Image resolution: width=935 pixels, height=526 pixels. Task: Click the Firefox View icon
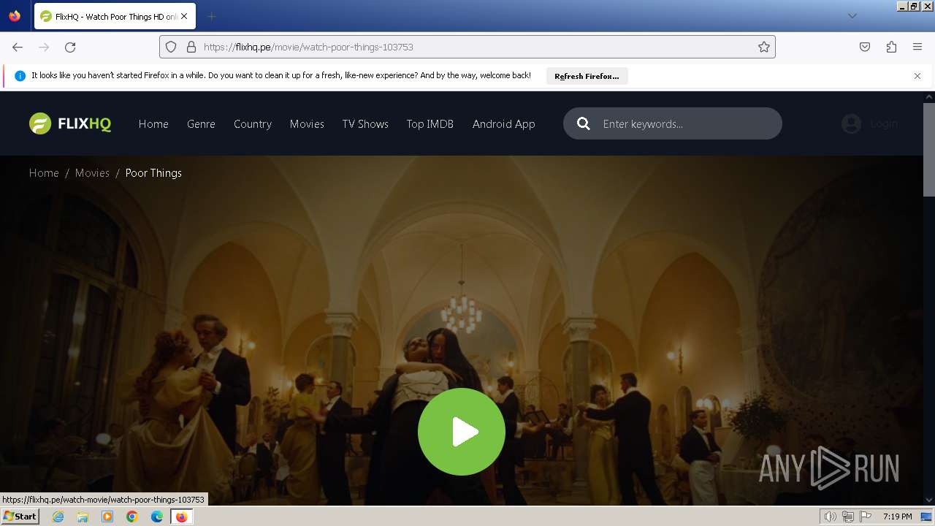(x=15, y=16)
